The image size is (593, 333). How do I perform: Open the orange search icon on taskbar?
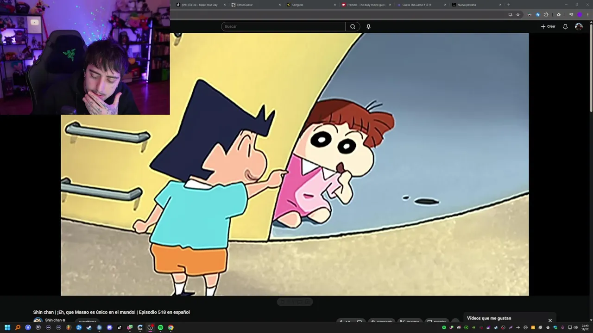pyautogui.click(x=18, y=327)
